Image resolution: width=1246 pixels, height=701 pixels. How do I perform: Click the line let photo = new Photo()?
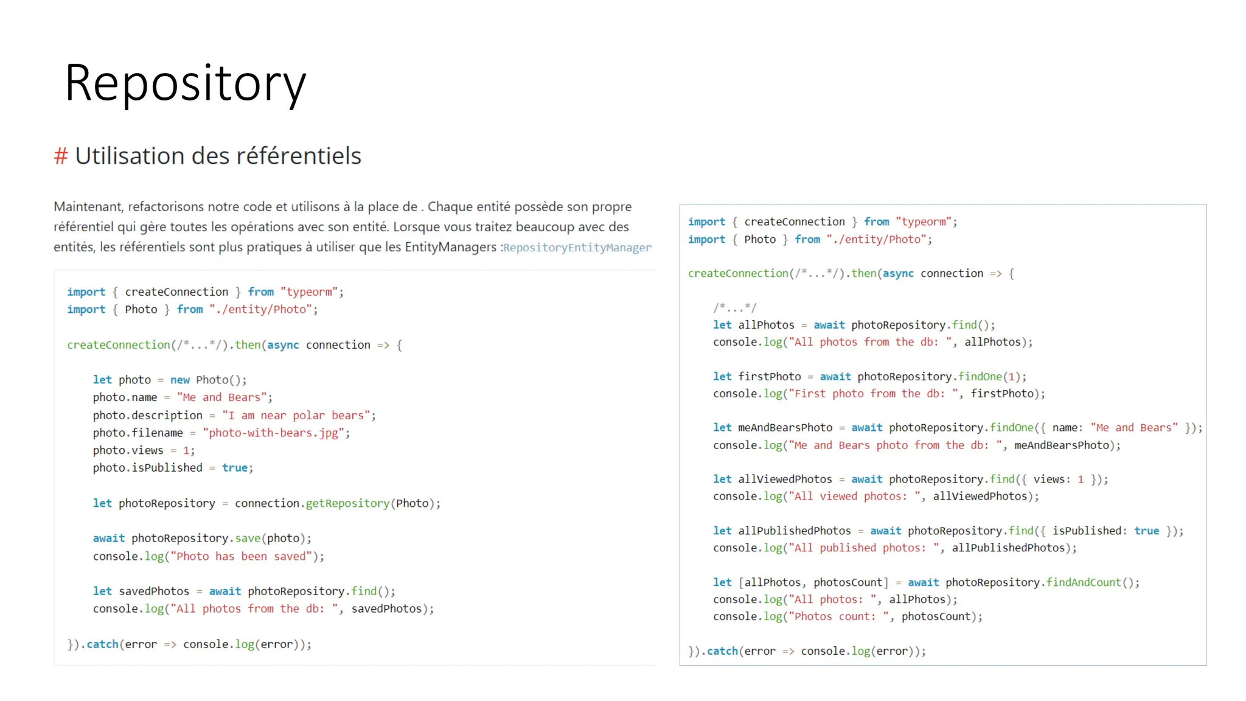(x=170, y=380)
